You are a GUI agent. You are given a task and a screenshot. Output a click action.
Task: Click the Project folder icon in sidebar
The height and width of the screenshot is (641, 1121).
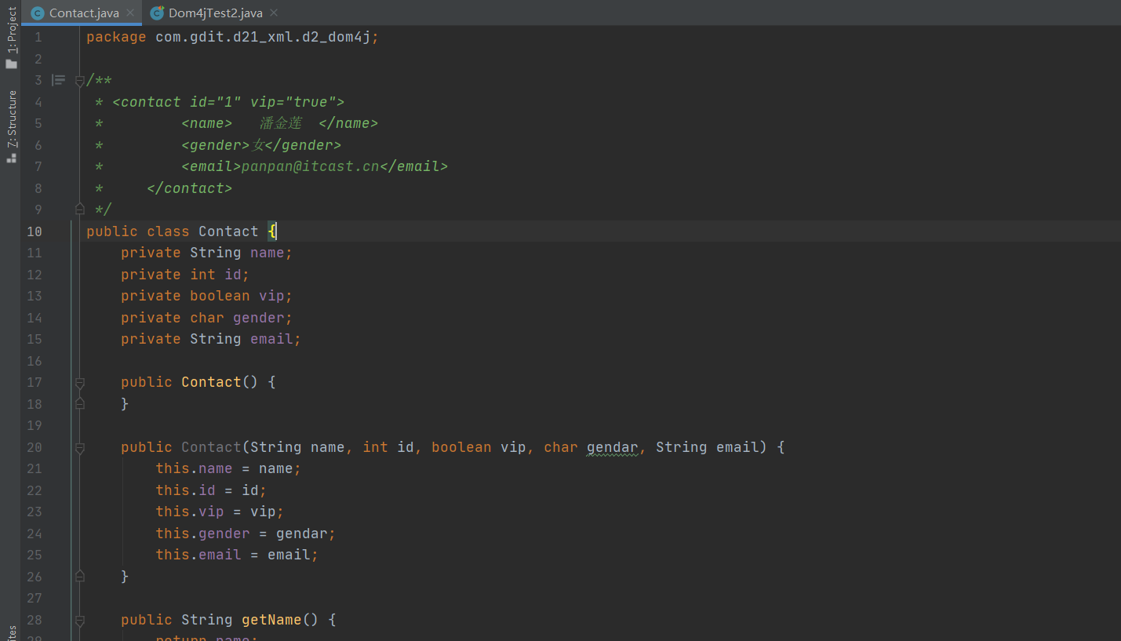11,64
